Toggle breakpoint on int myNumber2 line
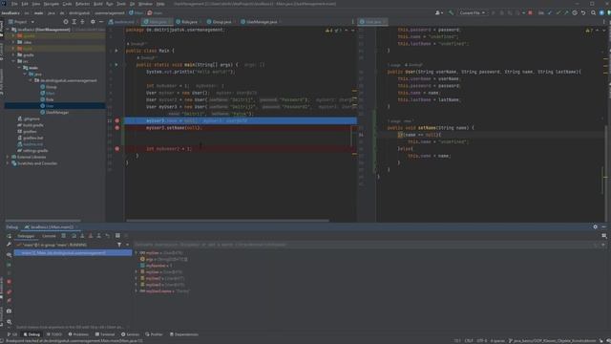The height and width of the screenshot is (344, 611). pos(116,149)
